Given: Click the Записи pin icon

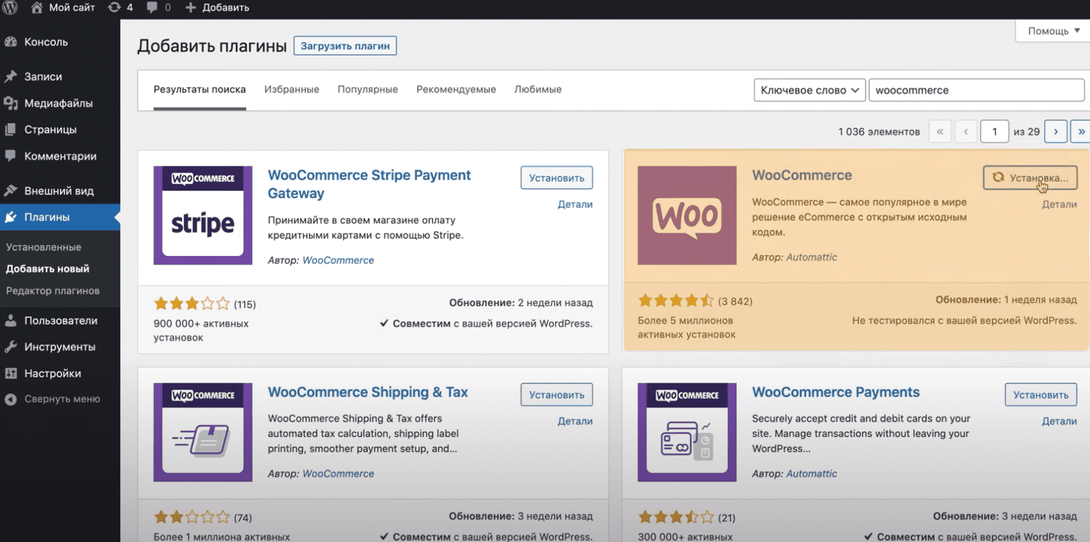Looking at the screenshot, I should coord(10,76).
